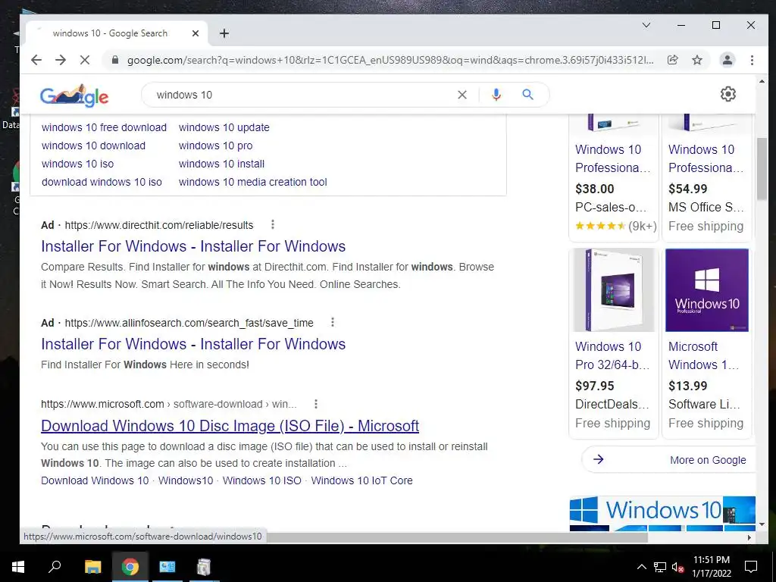The image size is (776, 582).
Task: Open the Action Center notifications icon
Action: pos(751,567)
